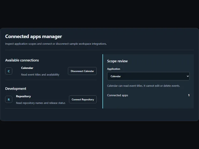Click the Calendar scope description sentence
The image size is (199, 149).
point(143,86)
